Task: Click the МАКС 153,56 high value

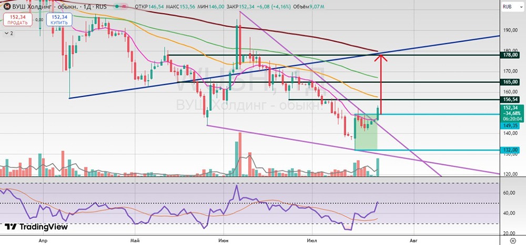Action: 180,7
